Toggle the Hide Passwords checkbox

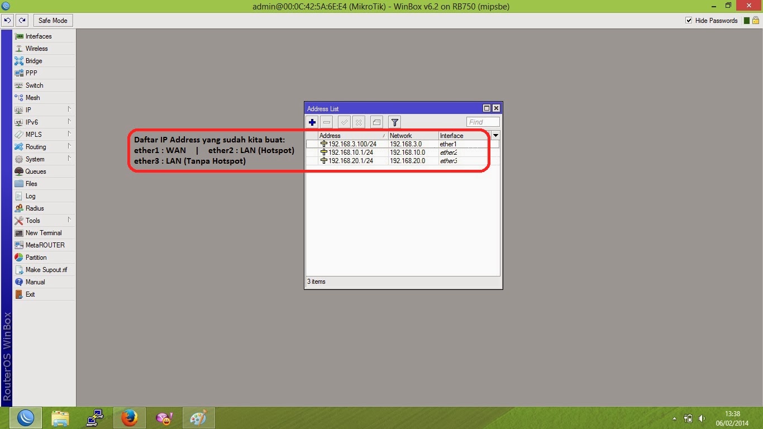coord(689,21)
